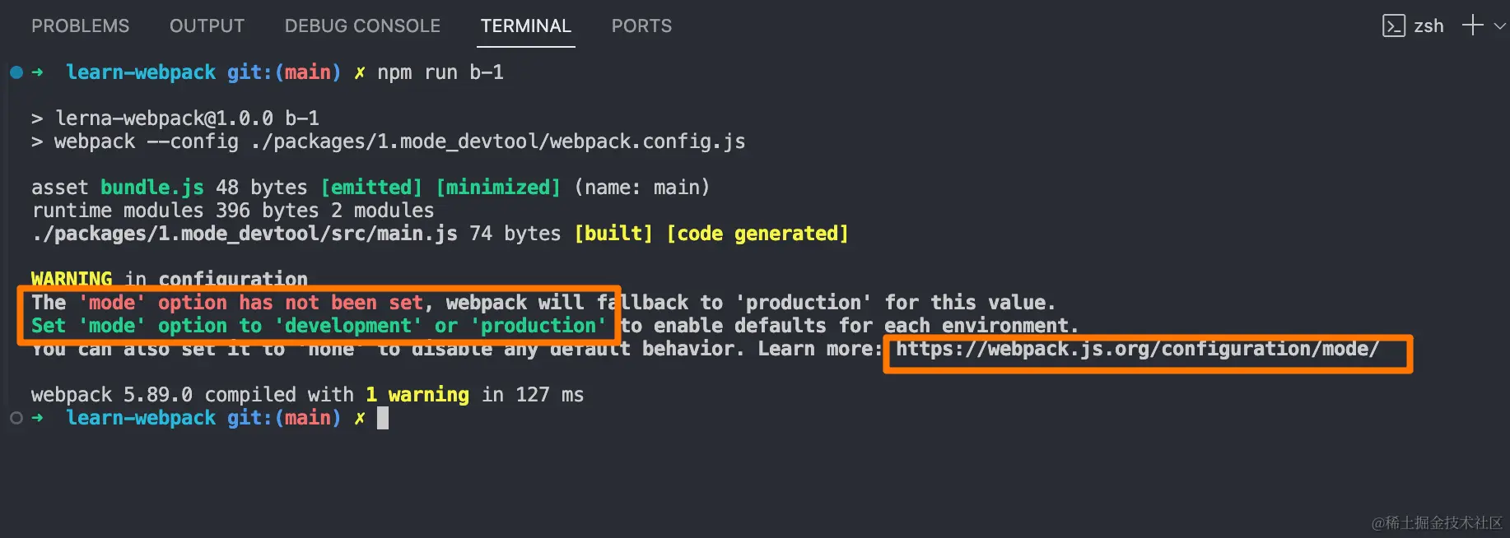Open the launch profile chevron dropdown
This screenshot has width=1510, height=538.
pos(1500,26)
